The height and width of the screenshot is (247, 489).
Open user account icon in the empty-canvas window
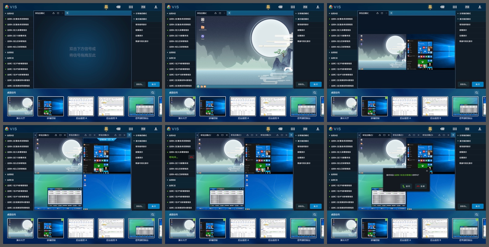pos(156,7)
